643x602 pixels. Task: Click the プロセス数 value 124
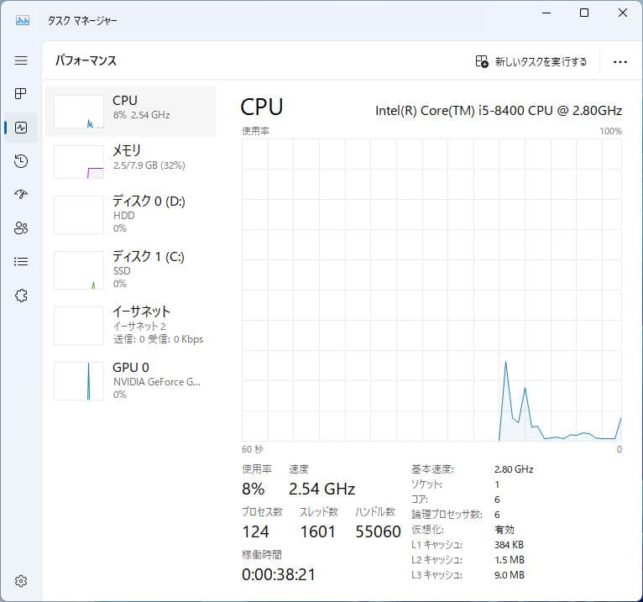pos(255,531)
